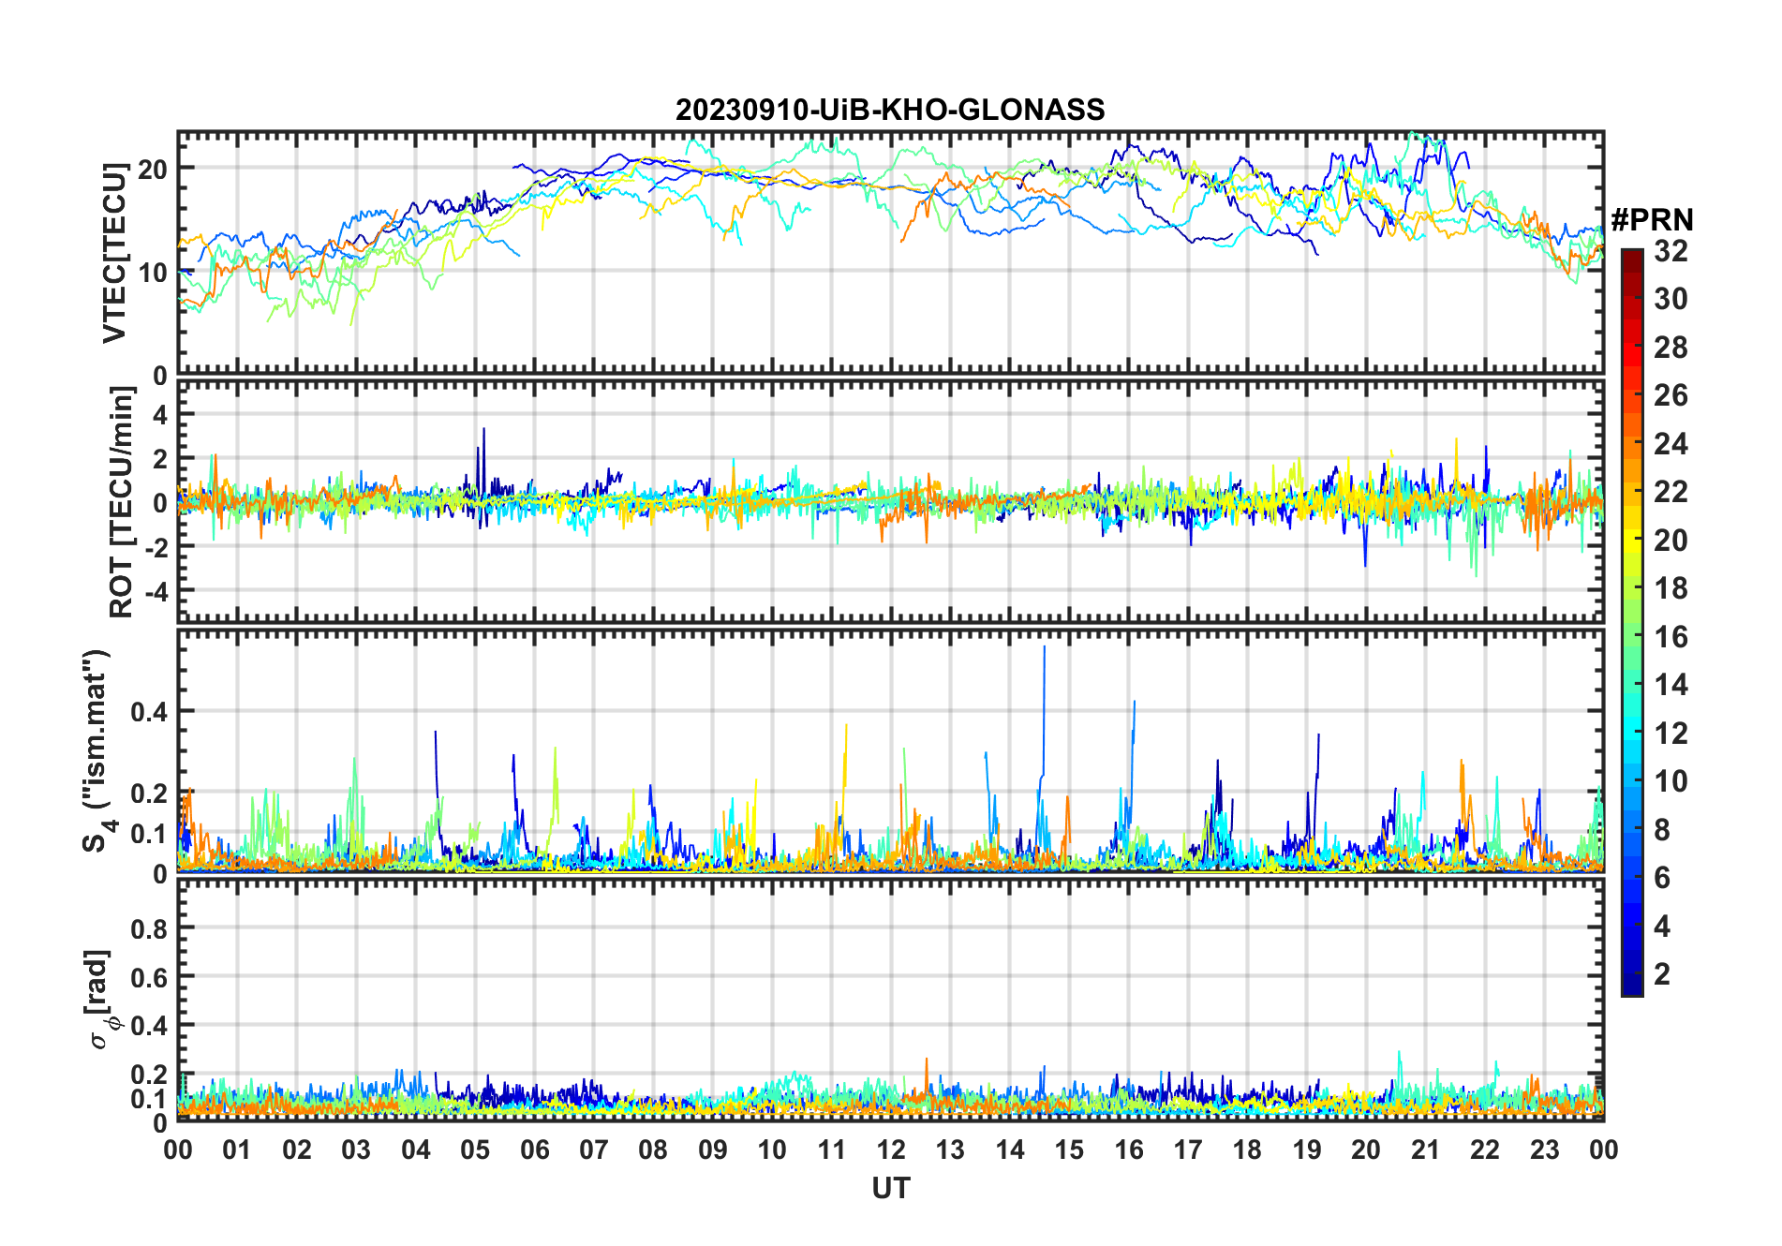Click the 0.8 tick label on sigma-phi axis

point(148,928)
